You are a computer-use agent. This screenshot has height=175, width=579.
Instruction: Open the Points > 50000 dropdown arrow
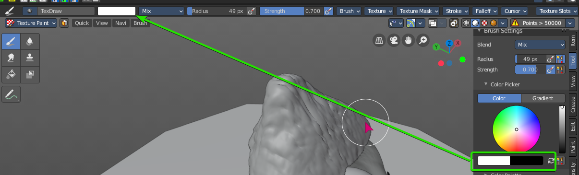[x=570, y=23]
